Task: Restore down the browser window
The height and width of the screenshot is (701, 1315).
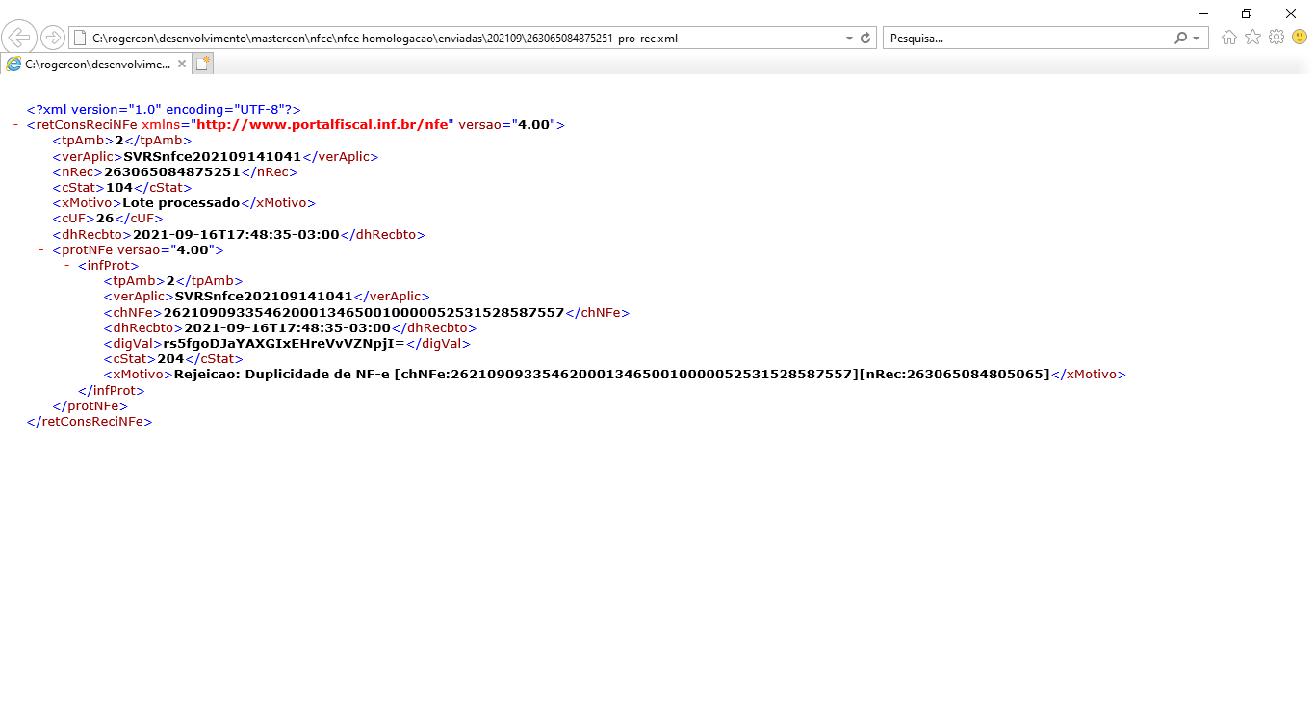Action: [1247, 13]
